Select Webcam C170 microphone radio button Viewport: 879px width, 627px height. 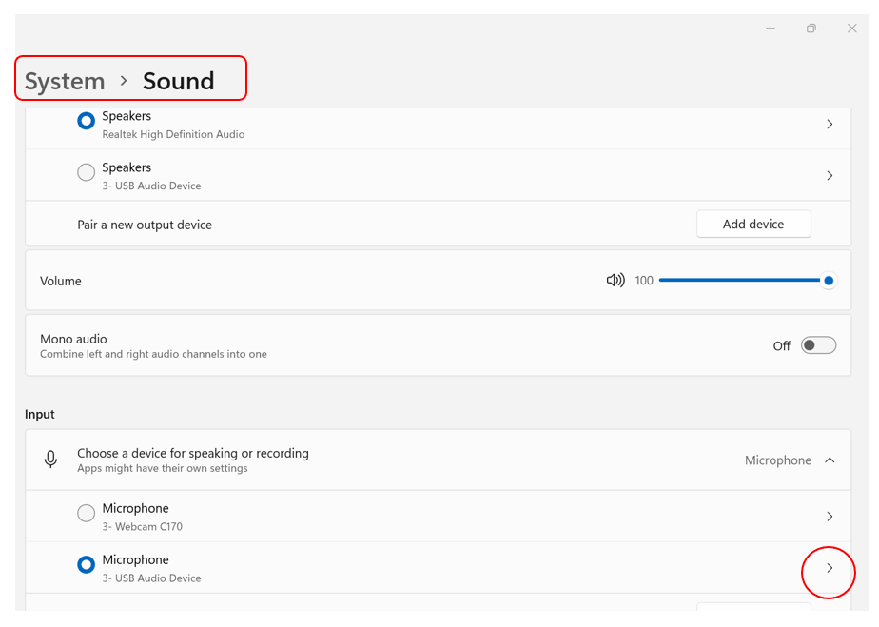tap(87, 514)
